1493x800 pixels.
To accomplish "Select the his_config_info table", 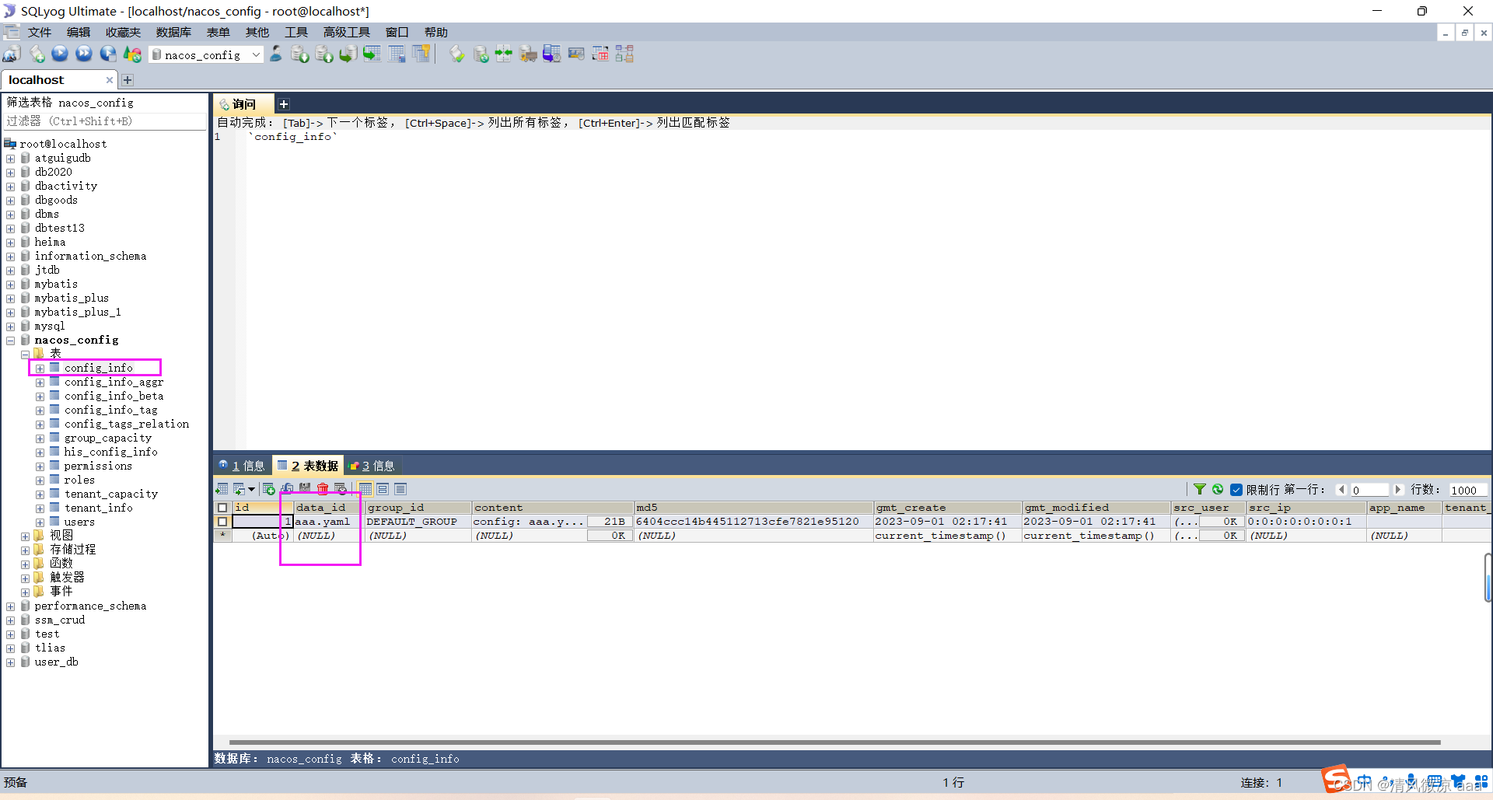I will click(x=110, y=452).
